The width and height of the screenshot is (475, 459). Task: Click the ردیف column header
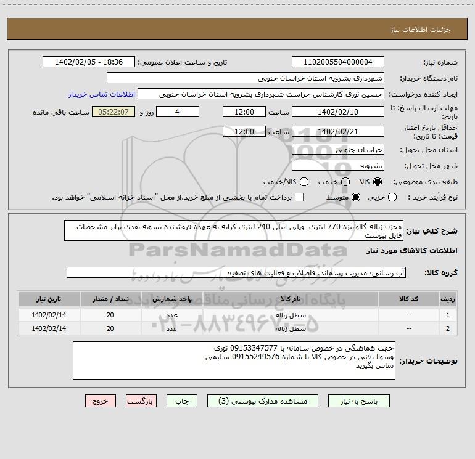(x=448, y=299)
